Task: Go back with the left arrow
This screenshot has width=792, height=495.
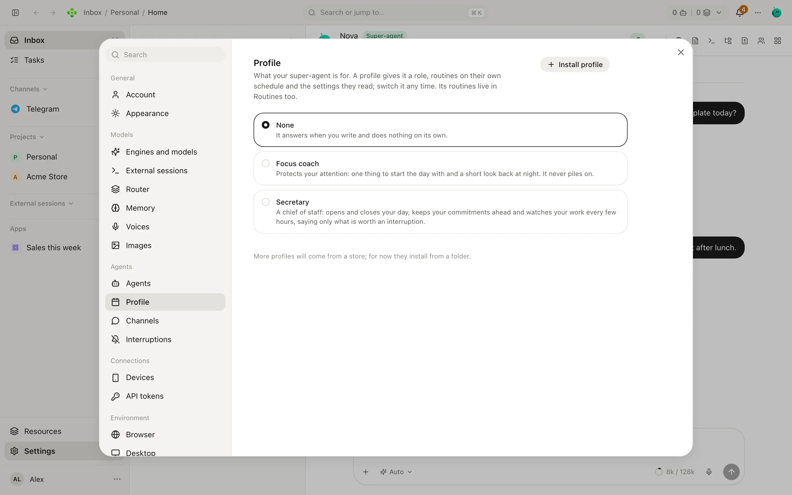Action: pos(36,12)
